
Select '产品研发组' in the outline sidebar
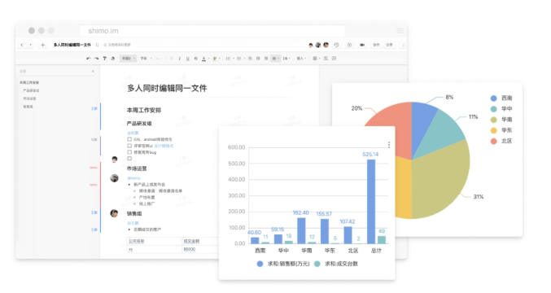click(x=31, y=90)
